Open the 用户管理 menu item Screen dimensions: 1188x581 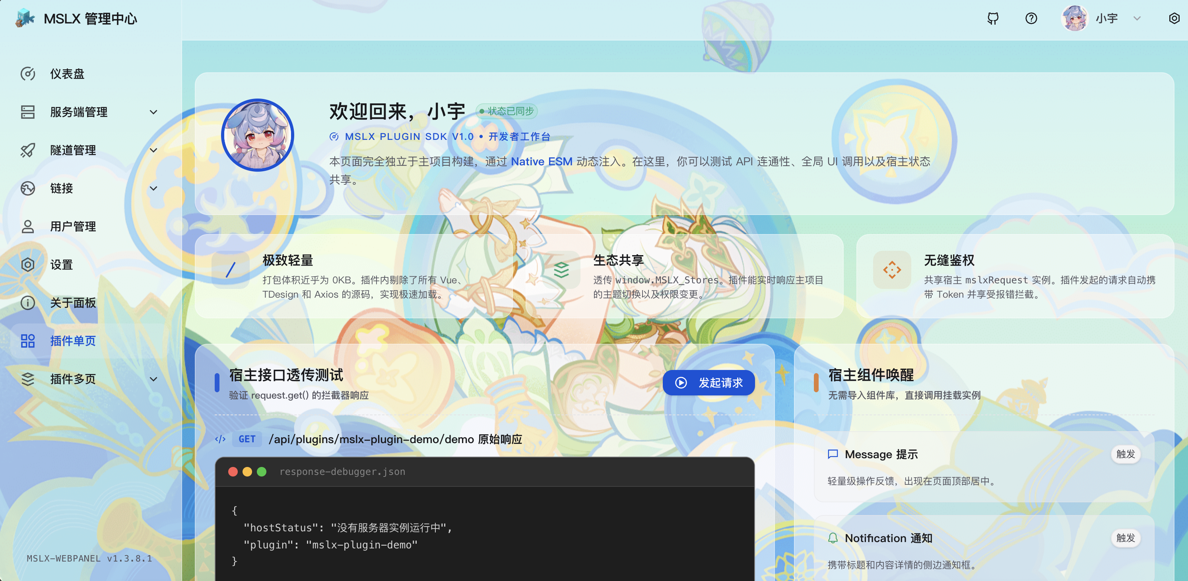[x=90, y=227]
